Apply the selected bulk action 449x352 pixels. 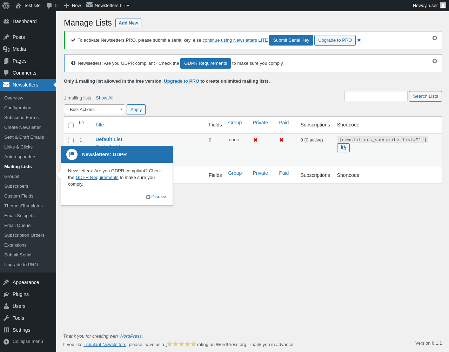point(136,110)
